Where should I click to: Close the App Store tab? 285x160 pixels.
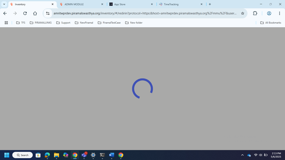[x=152, y=4]
